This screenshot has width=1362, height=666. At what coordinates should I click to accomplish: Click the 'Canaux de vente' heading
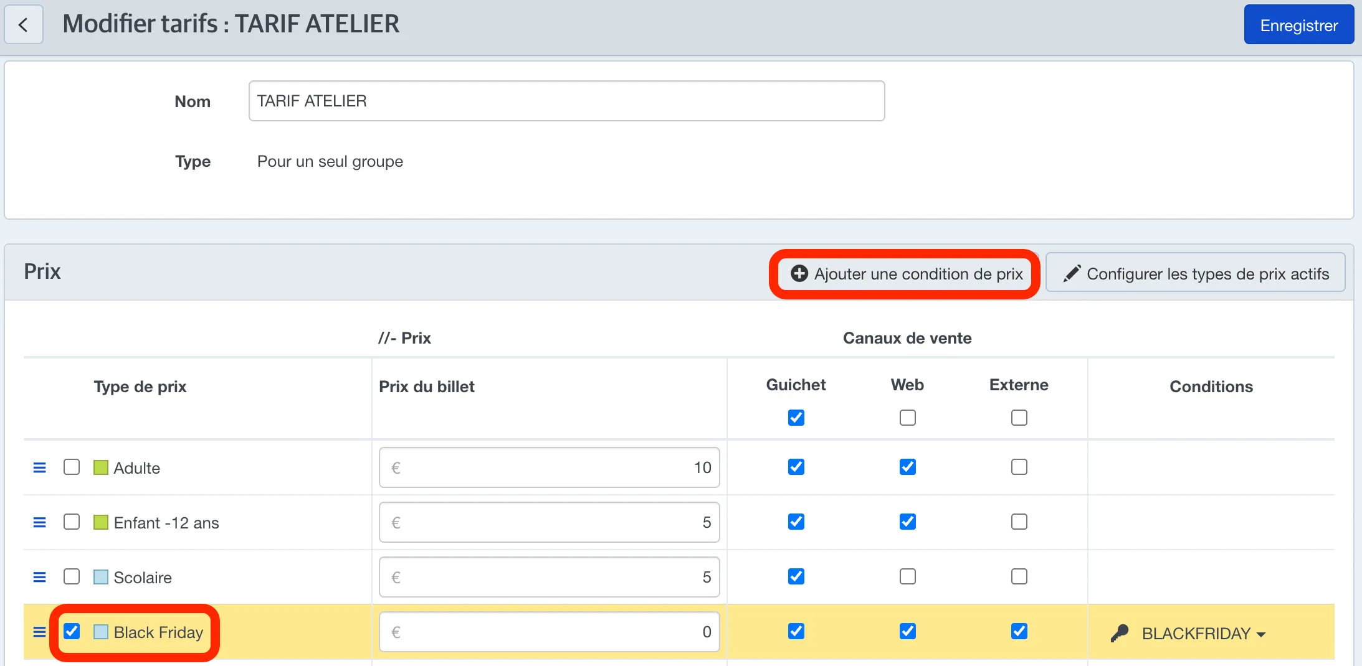(907, 338)
